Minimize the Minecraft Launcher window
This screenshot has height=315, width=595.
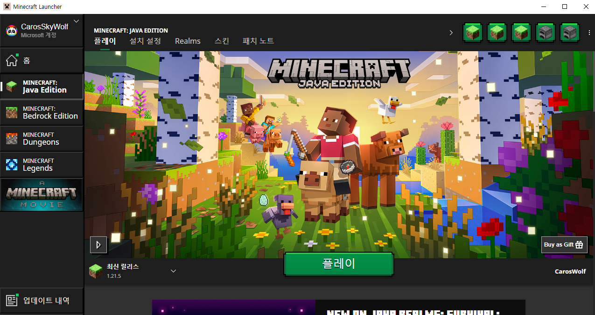tap(543, 7)
